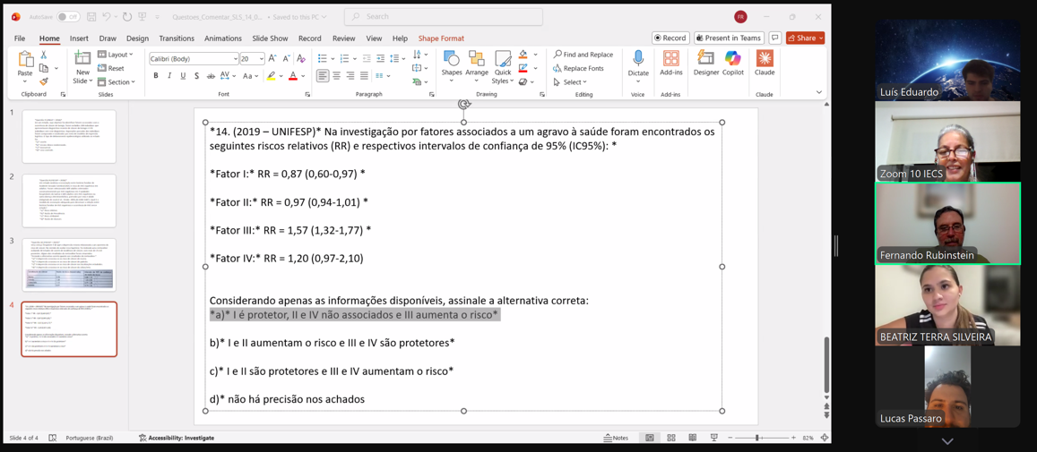Open the Shape Format tab
1037x452 pixels.
pyautogui.click(x=441, y=38)
